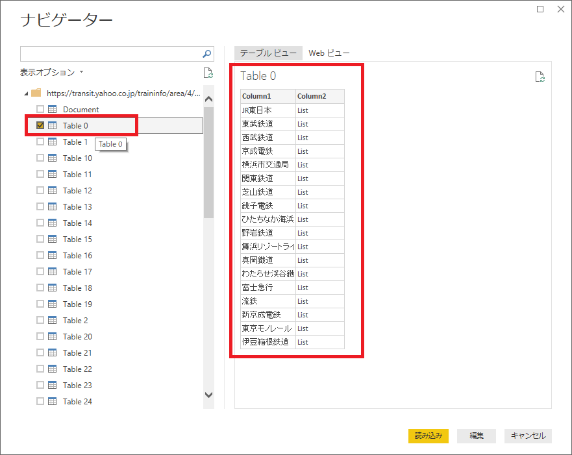This screenshot has width=572, height=455.
Task: Select the Table 21 tree item label
Action: (x=77, y=352)
